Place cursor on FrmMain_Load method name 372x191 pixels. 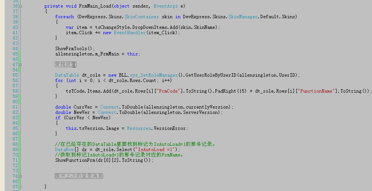[x=95, y=6]
